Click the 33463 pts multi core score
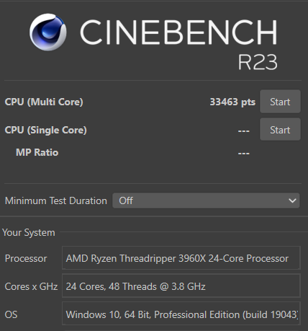The width and height of the screenshot is (308, 331). coord(232,102)
